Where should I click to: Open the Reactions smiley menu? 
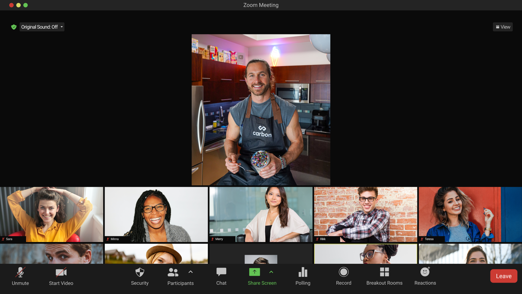(425, 276)
